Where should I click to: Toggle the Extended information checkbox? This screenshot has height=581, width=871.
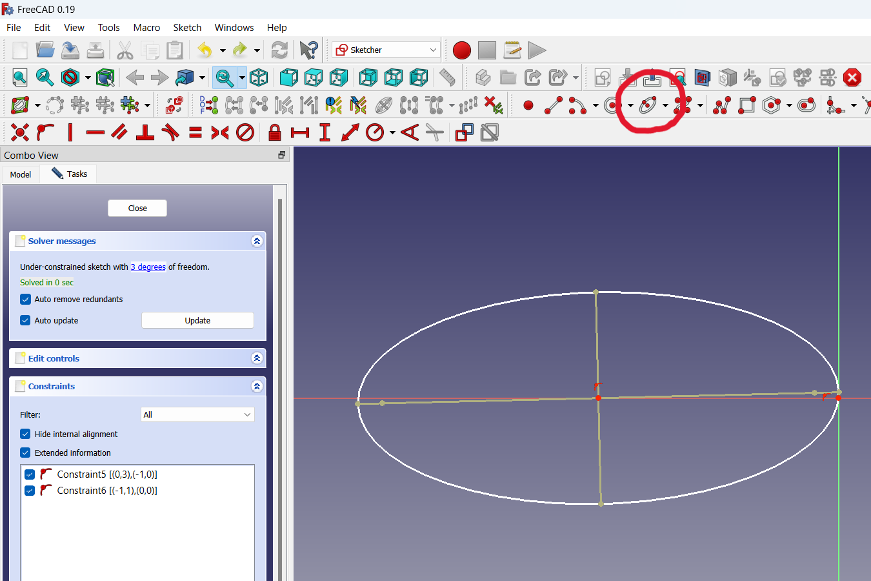click(25, 453)
